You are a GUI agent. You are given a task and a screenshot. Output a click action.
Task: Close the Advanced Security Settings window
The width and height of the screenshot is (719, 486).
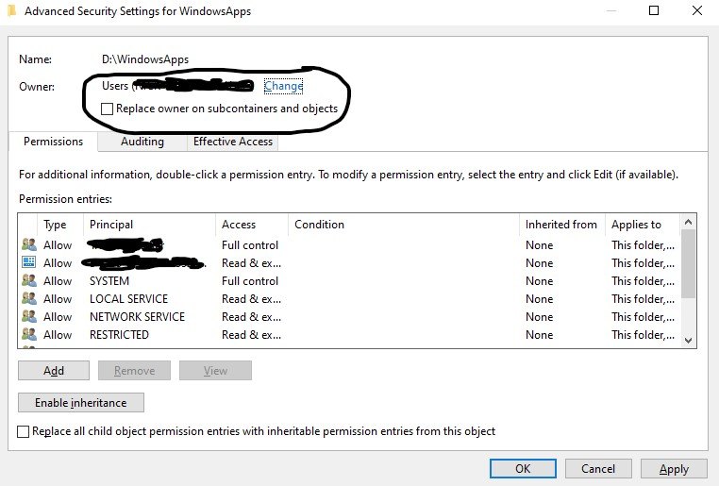pyautogui.click(x=697, y=10)
